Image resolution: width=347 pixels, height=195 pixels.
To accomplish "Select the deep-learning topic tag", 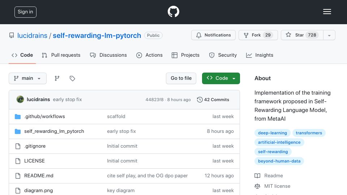I will pyautogui.click(x=273, y=133).
